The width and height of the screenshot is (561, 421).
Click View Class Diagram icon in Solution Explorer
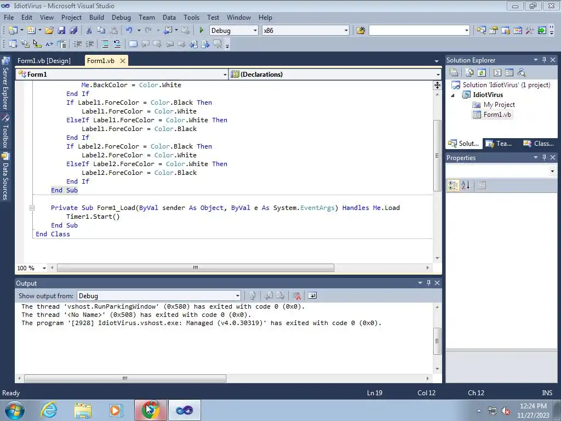(522, 73)
